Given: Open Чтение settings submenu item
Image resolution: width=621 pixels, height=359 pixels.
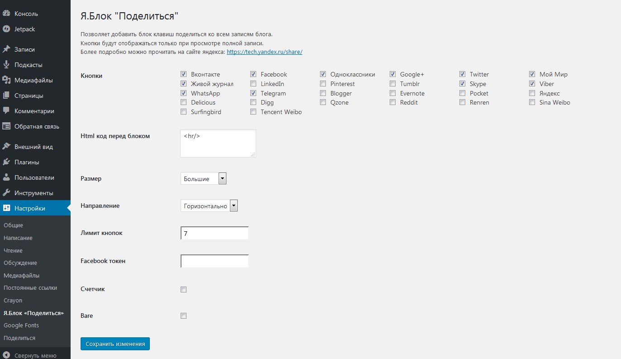Looking at the screenshot, I should pyautogui.click(x=13, y=250).
